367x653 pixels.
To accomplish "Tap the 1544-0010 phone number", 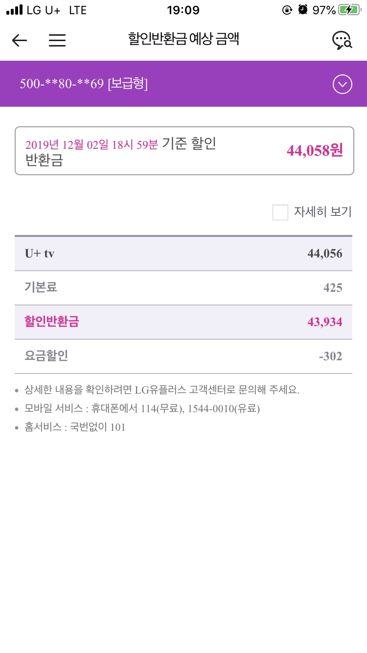I will (205, 409).
